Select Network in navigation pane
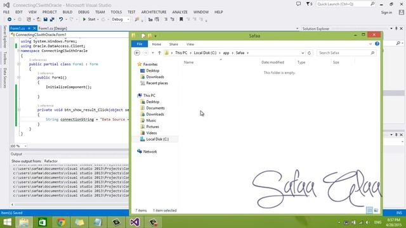The image size is (406, 228). [x=150, y=152]
